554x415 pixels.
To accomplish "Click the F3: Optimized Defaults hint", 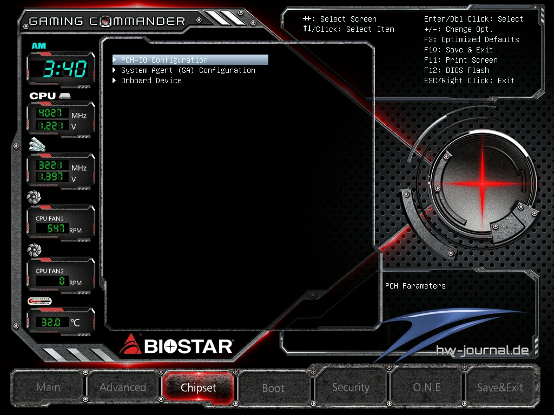I will click(471, 39).
